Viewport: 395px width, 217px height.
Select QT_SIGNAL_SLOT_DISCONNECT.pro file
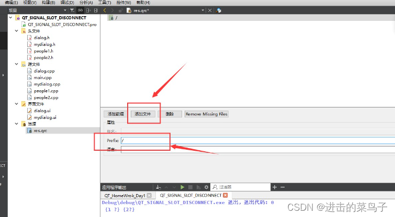pyautogui.click(x=62, y=25)
